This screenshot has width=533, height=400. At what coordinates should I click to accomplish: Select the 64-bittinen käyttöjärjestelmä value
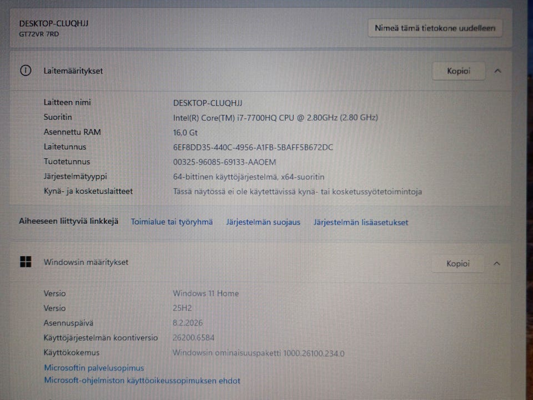click(249, 177)
